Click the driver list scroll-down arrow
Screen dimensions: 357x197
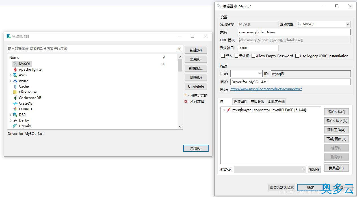[x=180, y=127]
